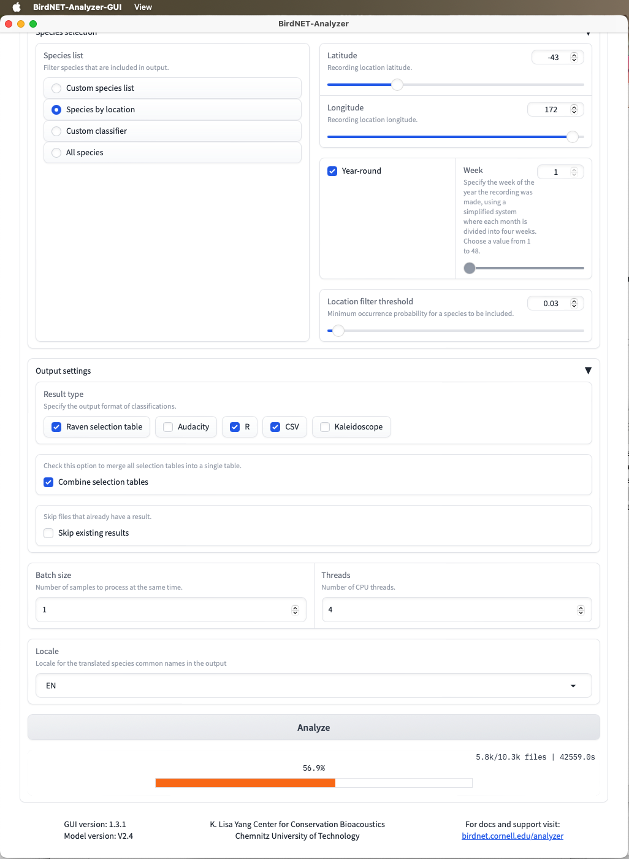Click the 'GUI version: 1.3.1' text
This screenshot has height=859, width=629.
coord(95,825)
